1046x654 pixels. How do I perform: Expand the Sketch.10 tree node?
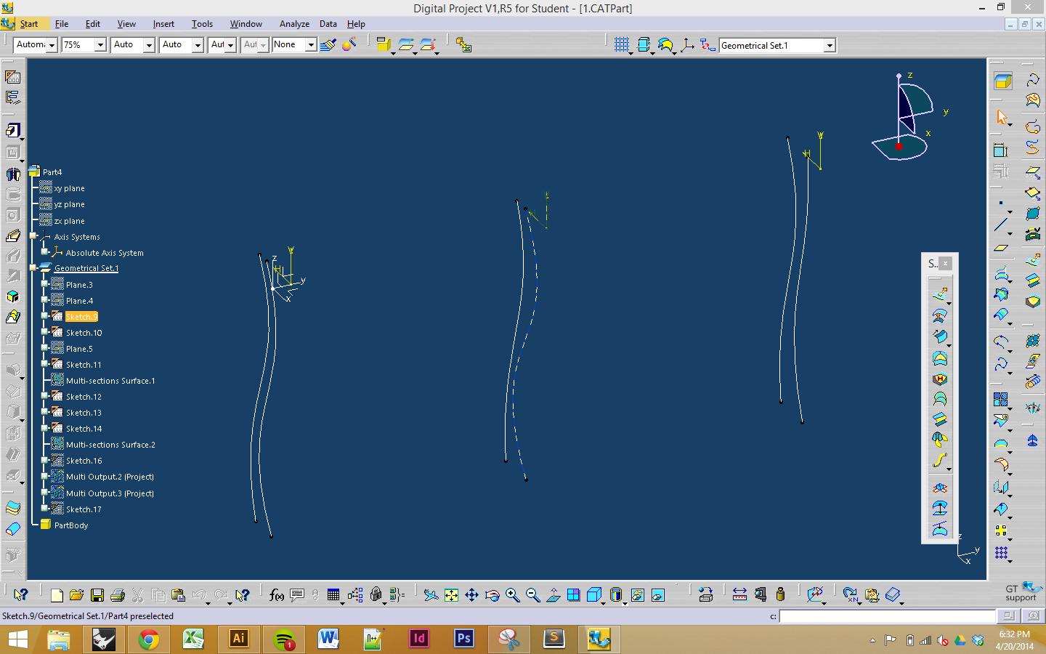click(45, 332)
